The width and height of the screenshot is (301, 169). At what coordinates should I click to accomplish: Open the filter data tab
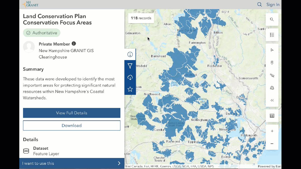(130, 66)
